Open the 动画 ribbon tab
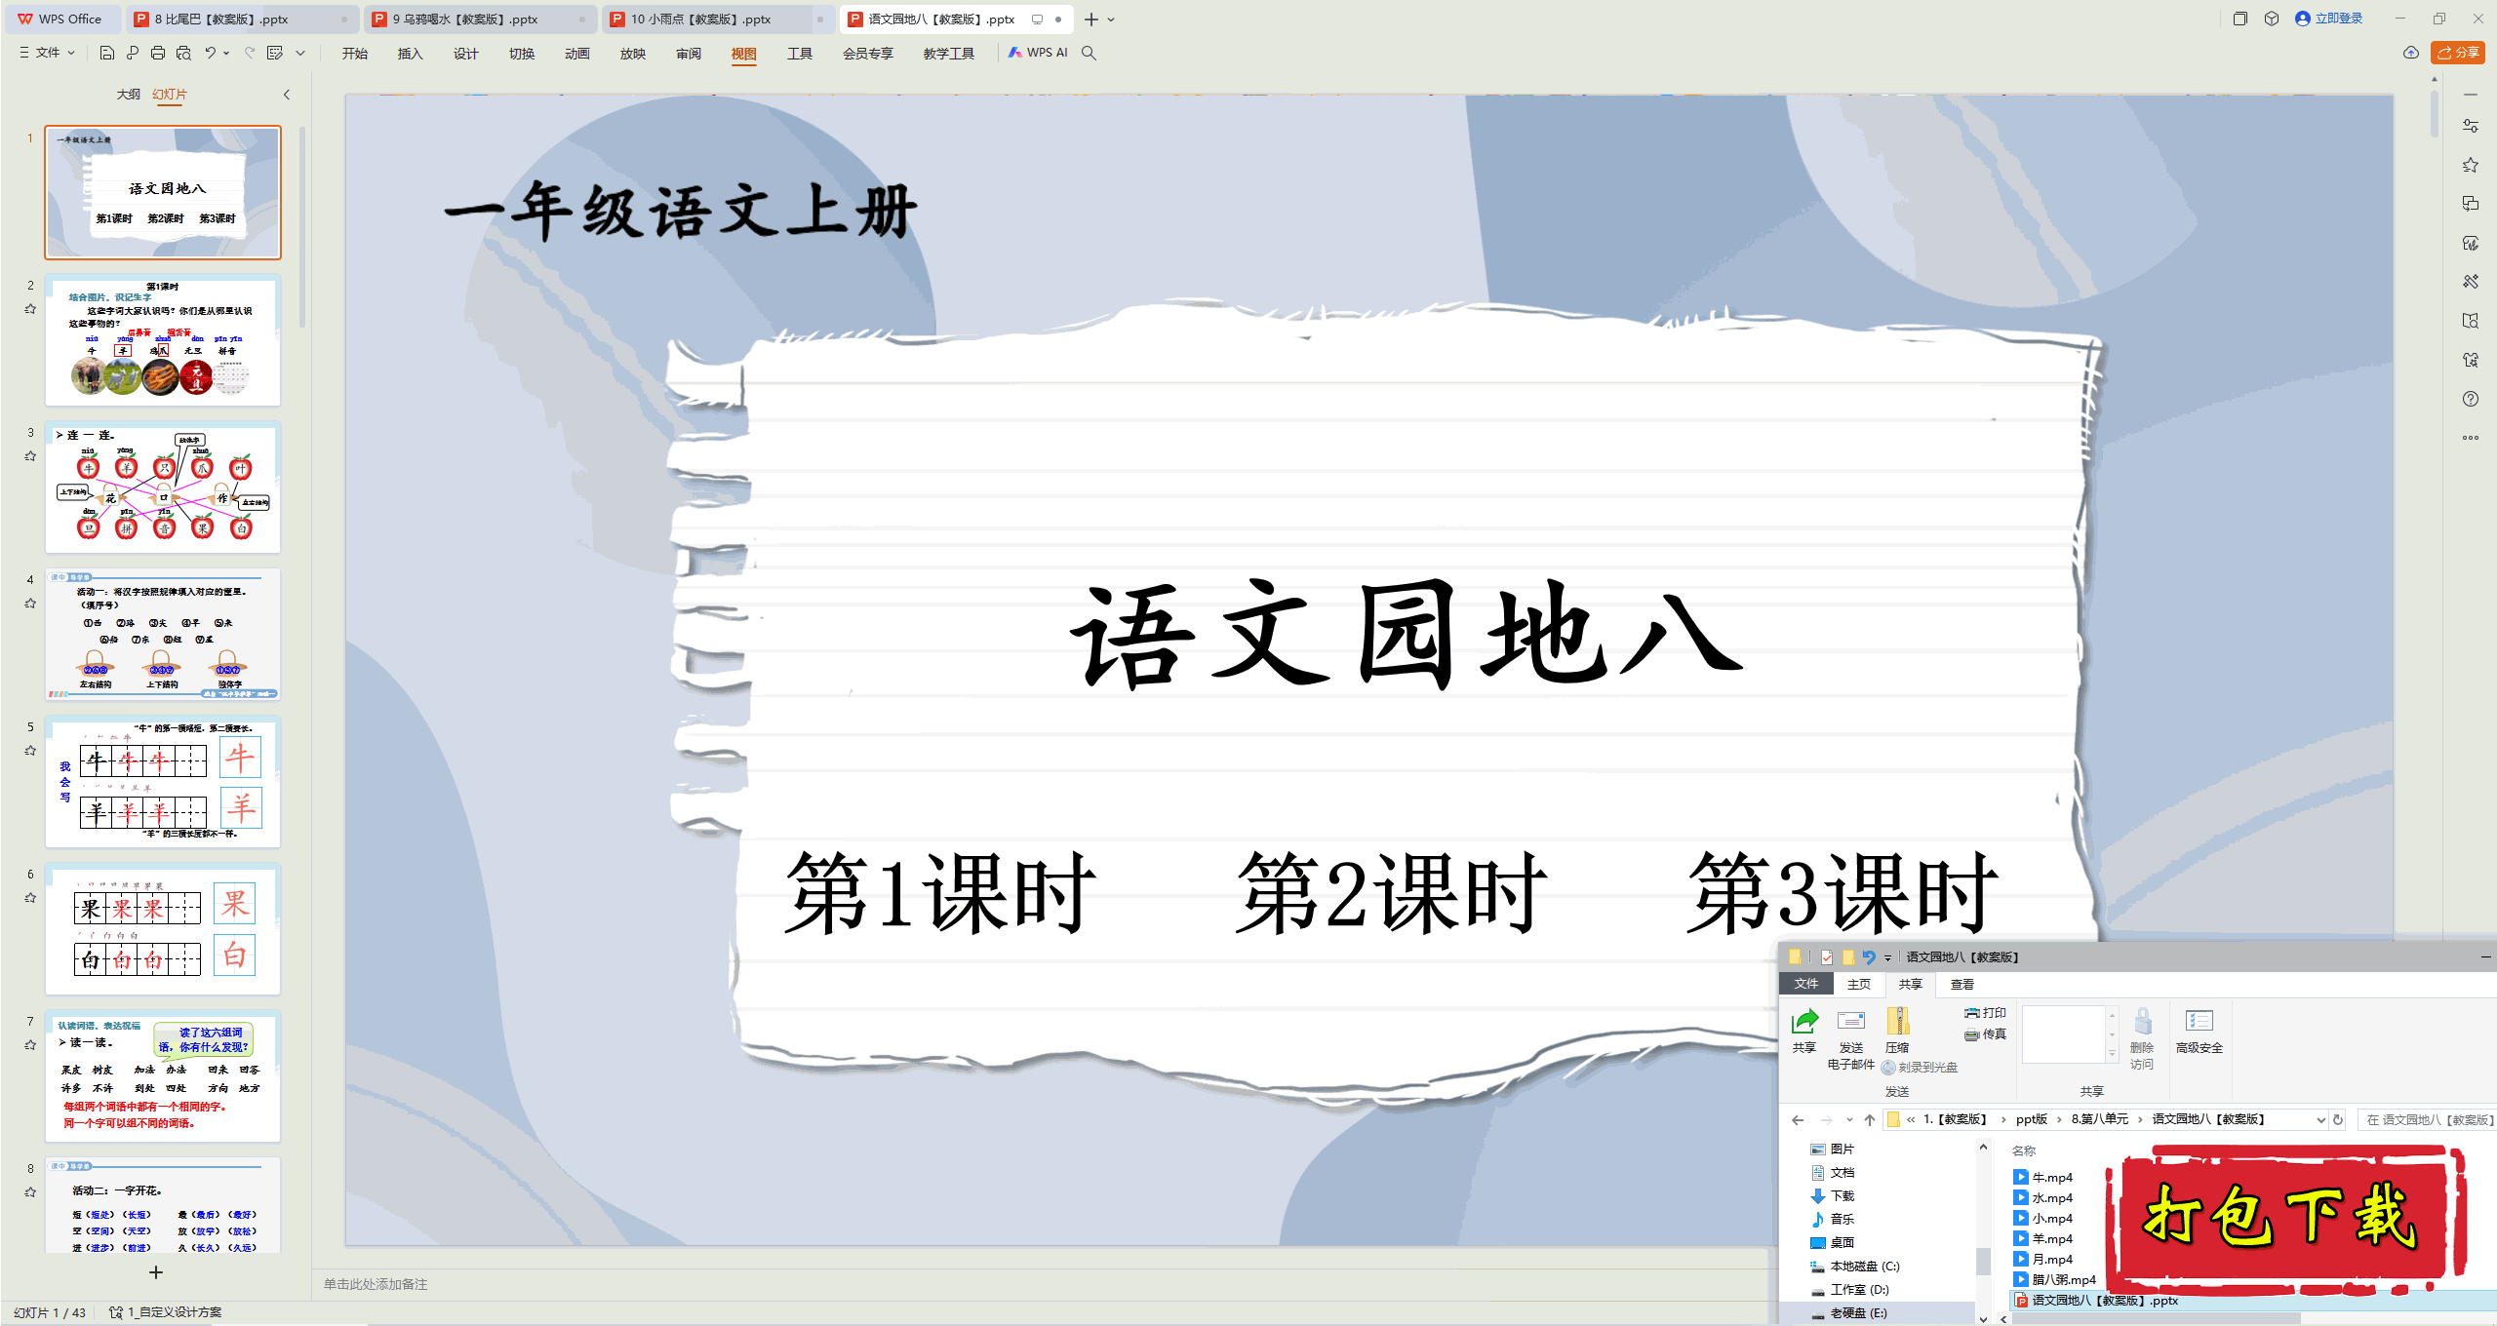Screen dimensions: 2497x1326 (577, 54)
